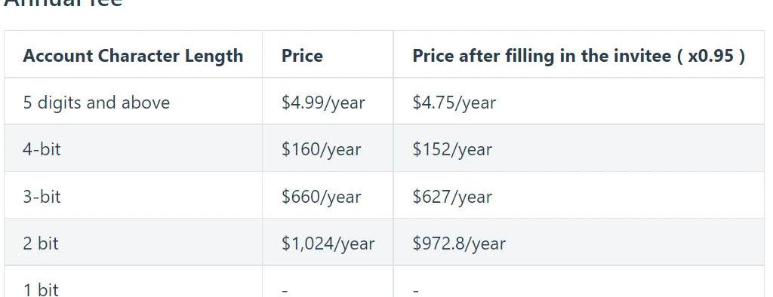Select the 1 bit row label
The height and width of the screenshot is (297, 773).
point(41,289)
